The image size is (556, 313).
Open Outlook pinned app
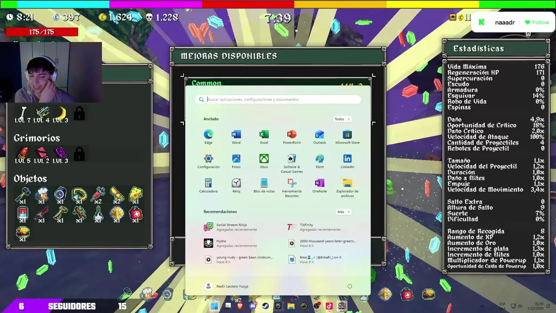[x=319, y=137]
